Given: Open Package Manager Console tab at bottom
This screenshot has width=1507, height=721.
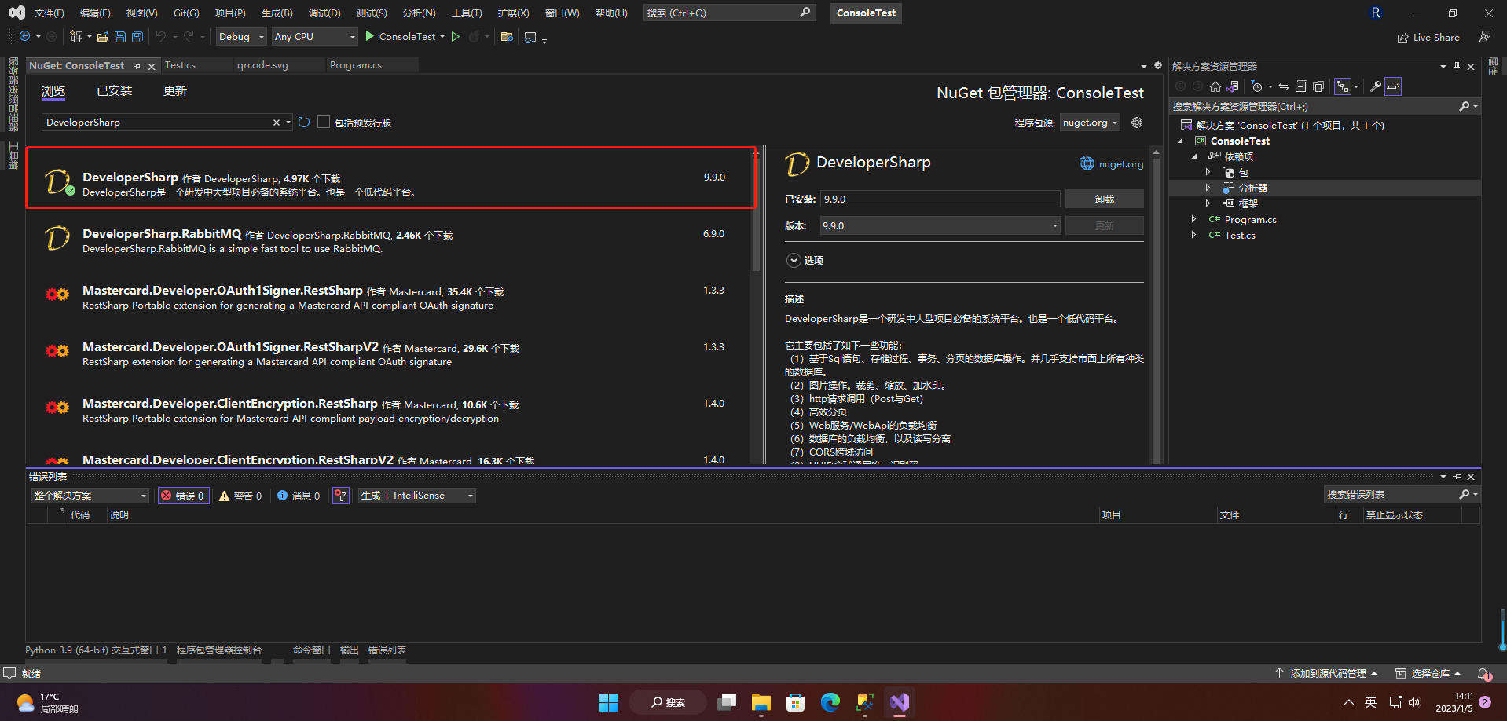Looking at the screenshot, I should tap(219, 650).
